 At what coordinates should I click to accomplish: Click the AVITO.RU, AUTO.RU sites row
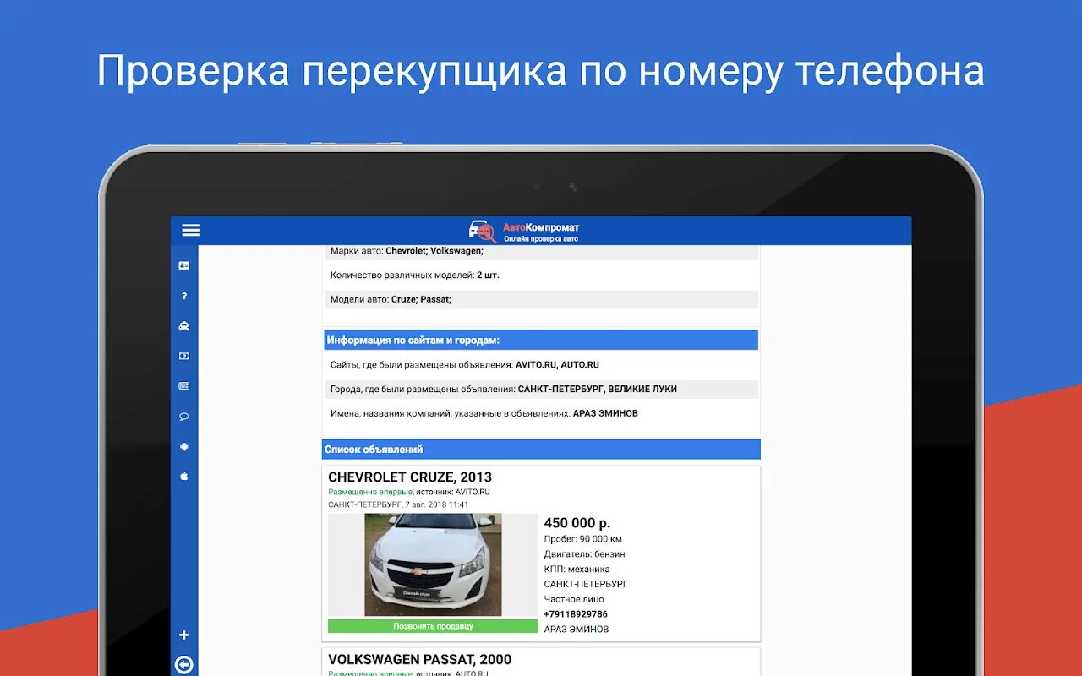(541, 365)
